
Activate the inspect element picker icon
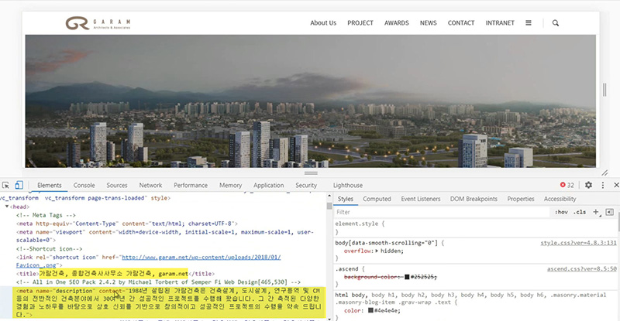click(6, 186)
